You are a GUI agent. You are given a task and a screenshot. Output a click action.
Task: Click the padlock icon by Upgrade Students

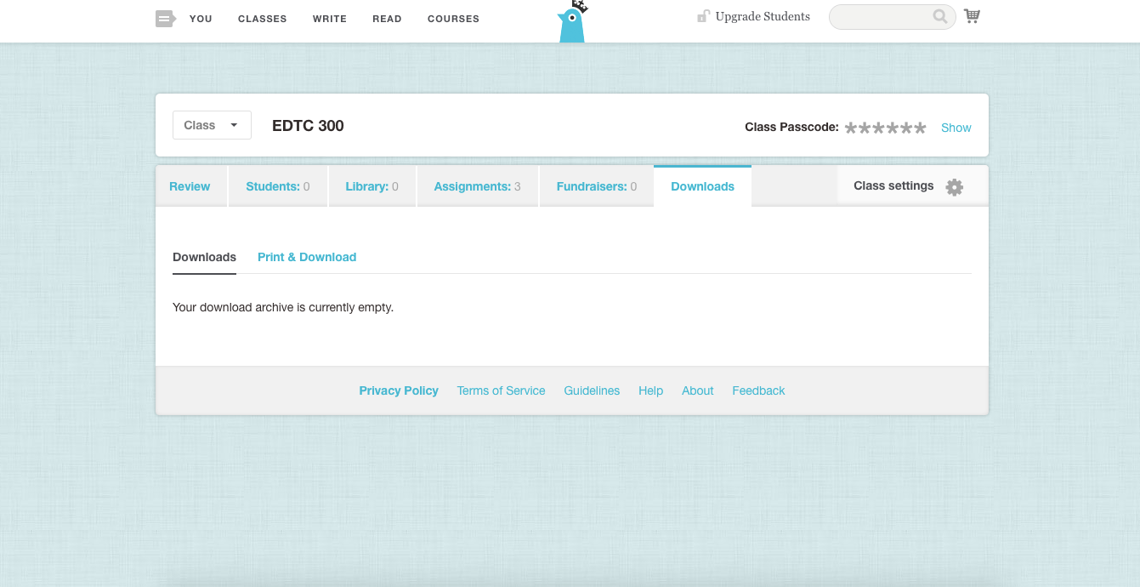pos(703,16)
